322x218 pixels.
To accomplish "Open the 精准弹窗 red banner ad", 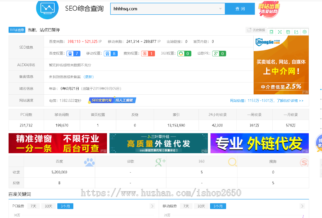I will [58, 143].
